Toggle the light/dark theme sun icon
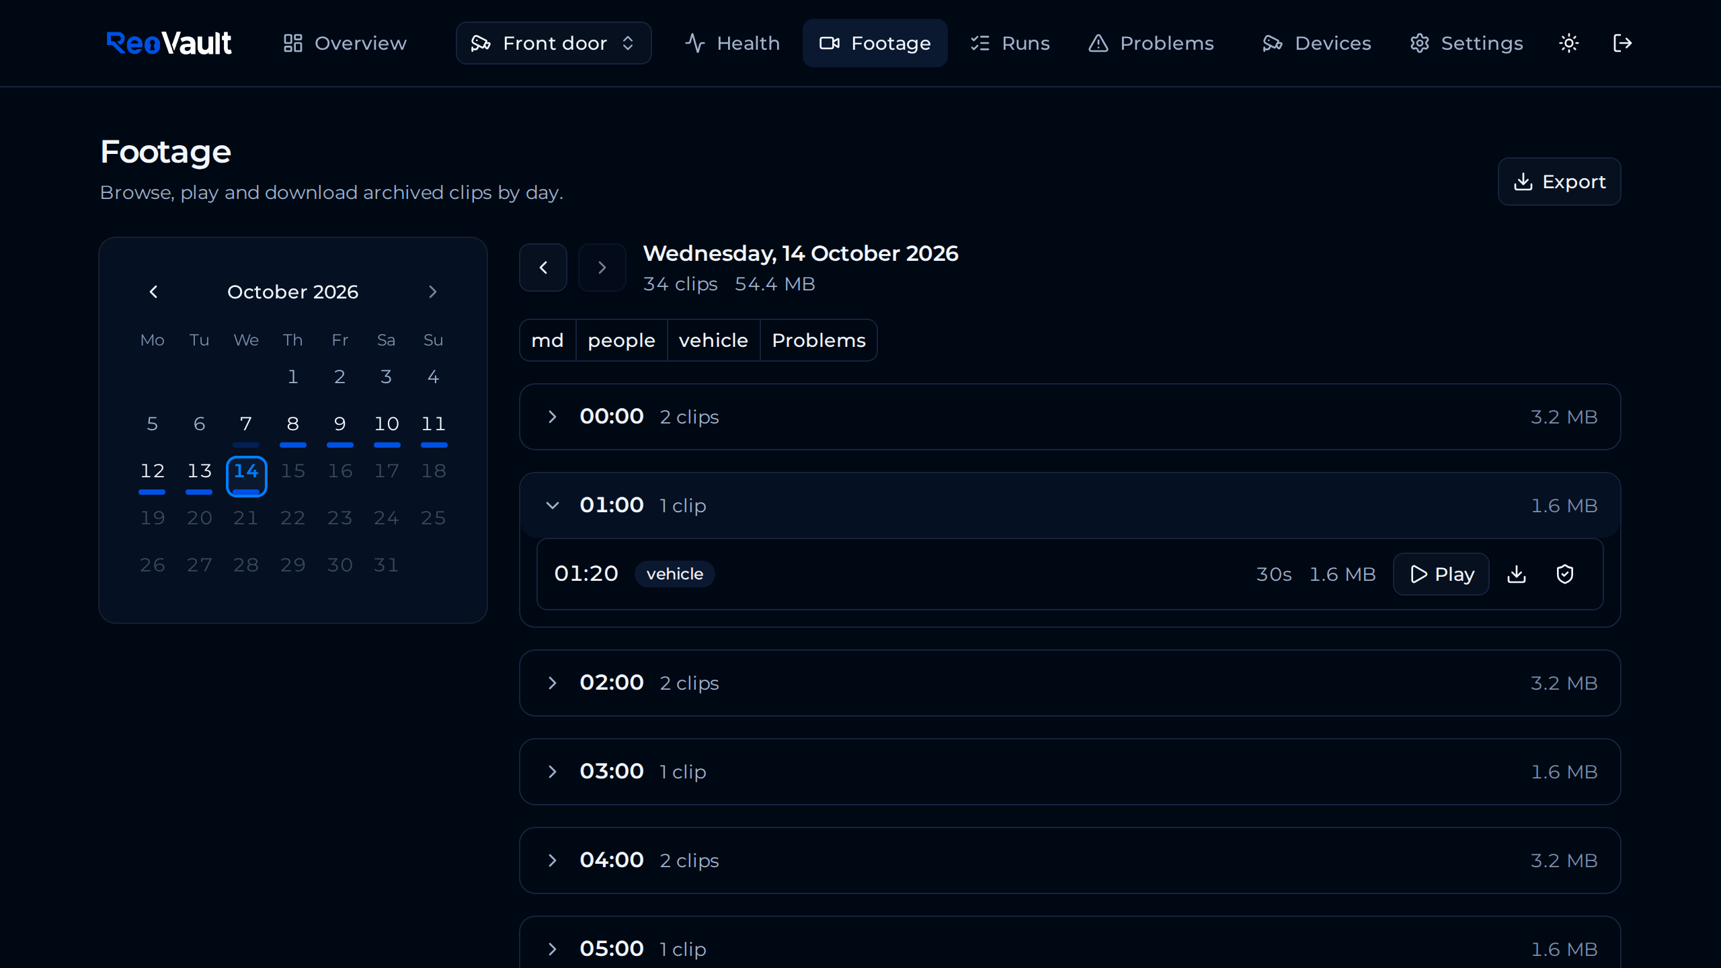Screen dimensions: 1721x968 pos(1568,43)
